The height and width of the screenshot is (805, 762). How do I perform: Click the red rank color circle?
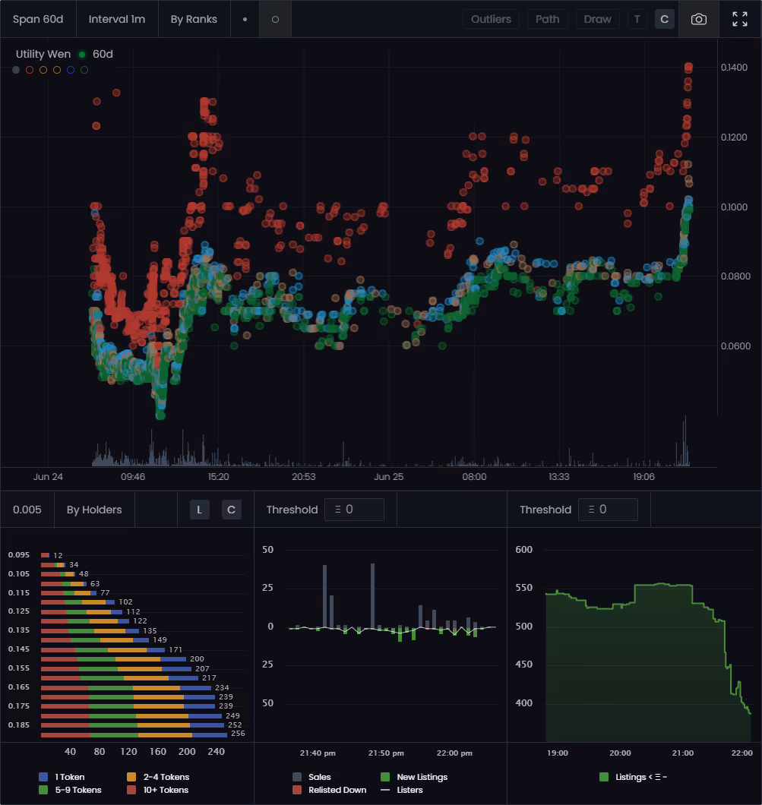click(30, 70)
